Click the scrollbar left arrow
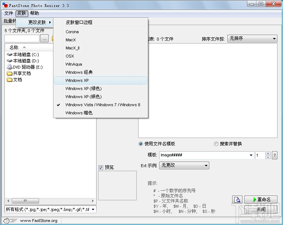The width and height of the screenshot is (283, 225). [x=8, y=201]
